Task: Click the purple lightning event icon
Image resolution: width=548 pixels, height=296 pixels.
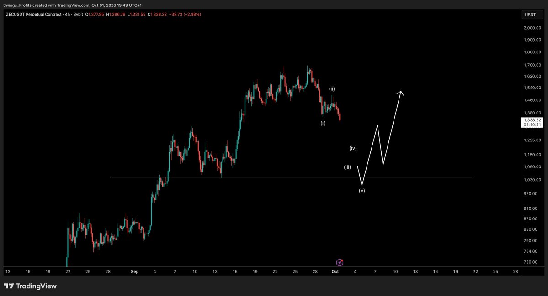Action: pyautogui.click(x=339, y=262)
